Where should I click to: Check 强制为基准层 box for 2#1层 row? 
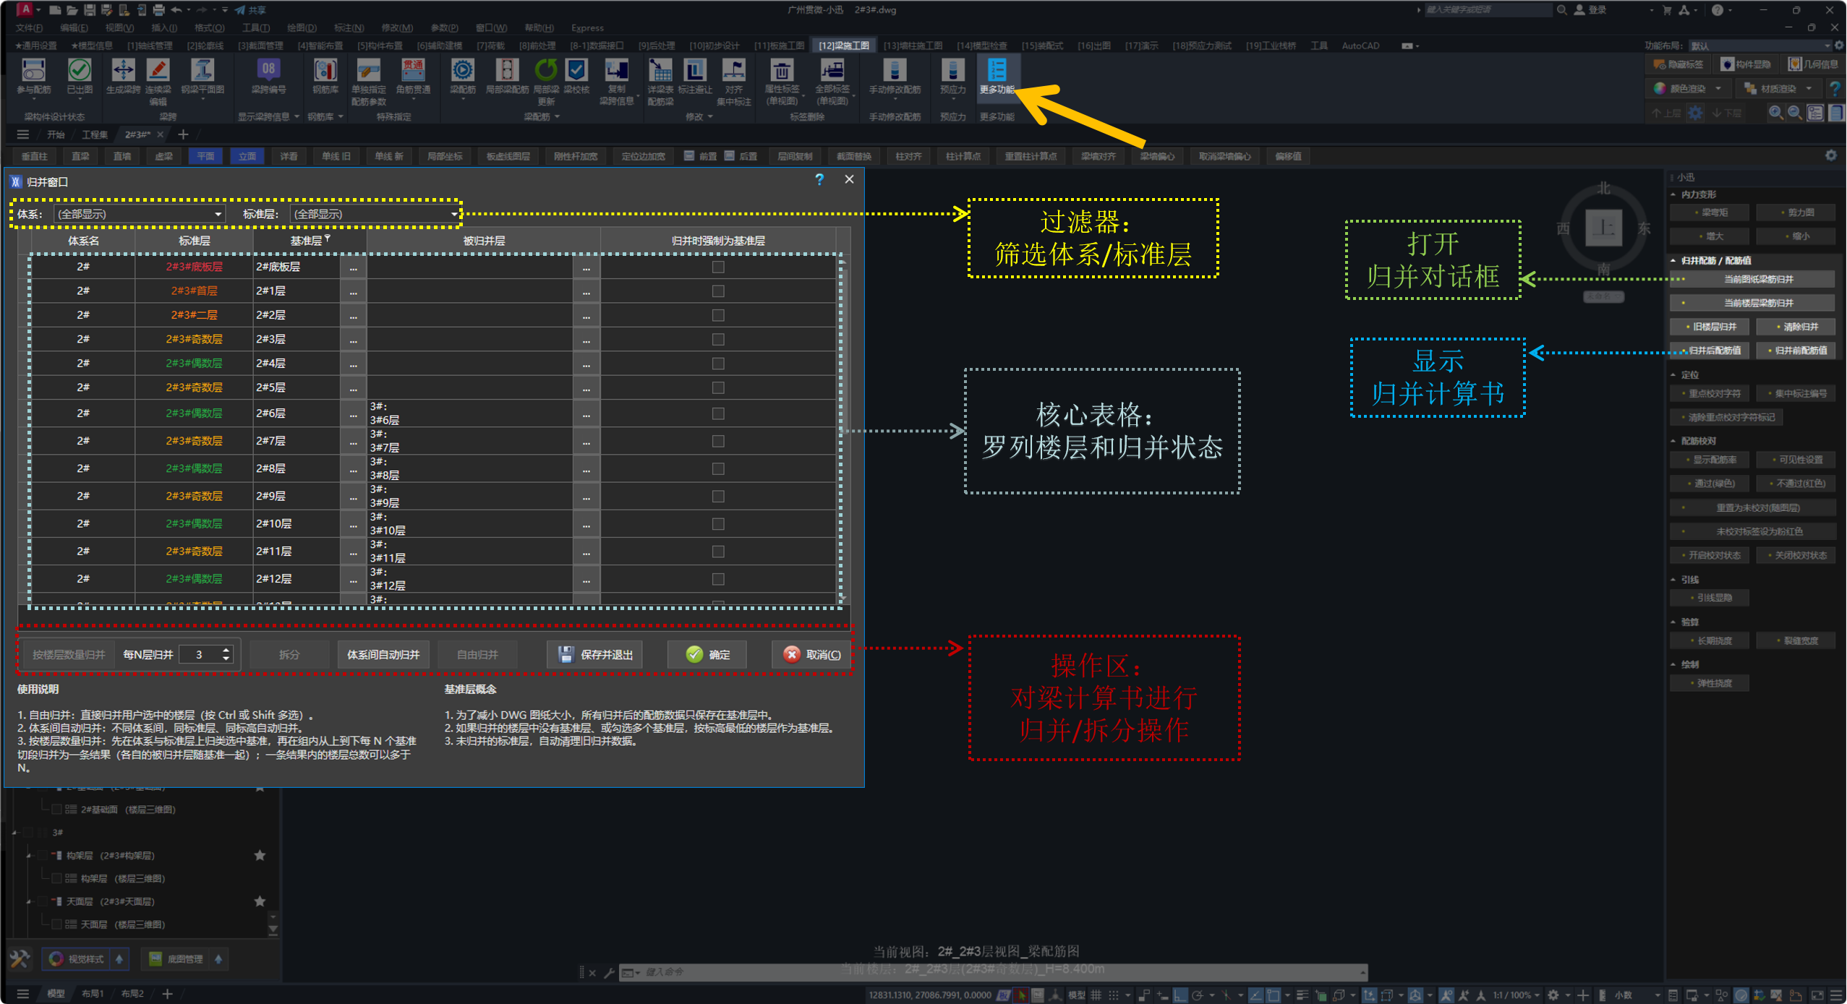click(718, 291)
